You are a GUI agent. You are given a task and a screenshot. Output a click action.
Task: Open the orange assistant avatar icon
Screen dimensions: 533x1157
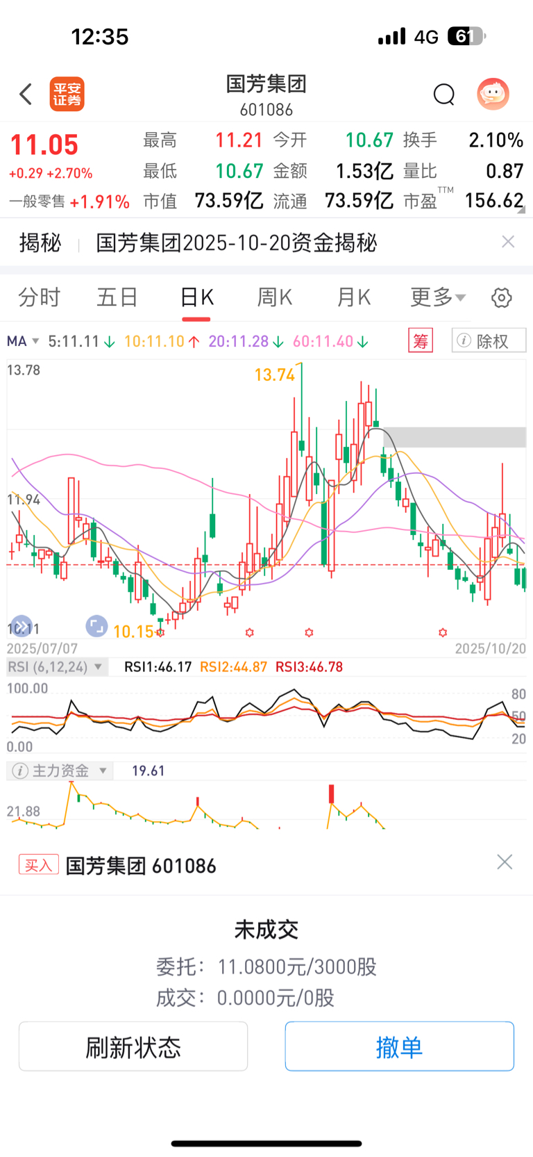pyautogui.click(x=493, y=94)
